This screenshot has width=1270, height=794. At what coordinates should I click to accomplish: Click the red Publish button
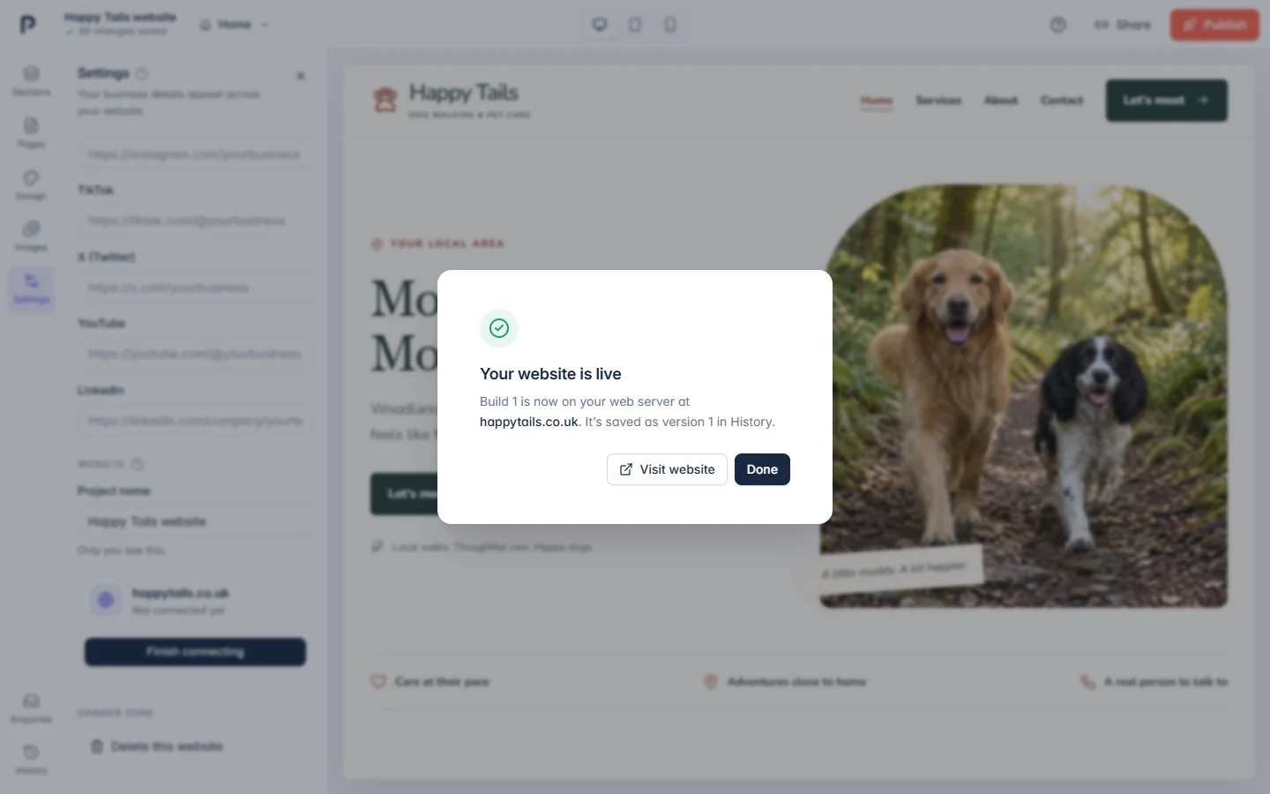coord(1214,25)
